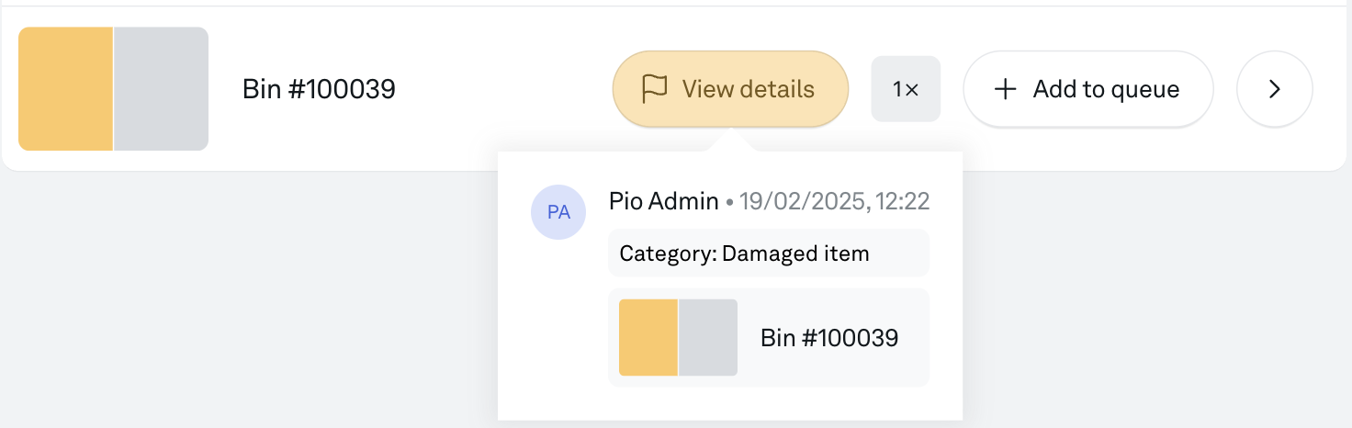
Task: Click the popover's pointer arrow under View details
Action: 730,141
